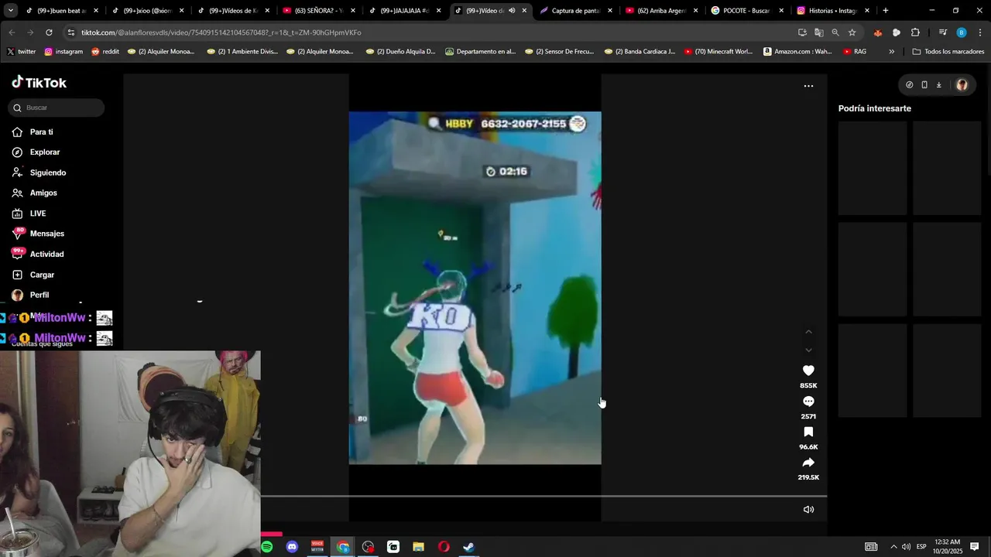Open the Siguiendo feed
The width and height of the screenshot is (991, 557).
48,173
